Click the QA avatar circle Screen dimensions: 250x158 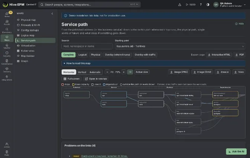[x=216, y=4]
